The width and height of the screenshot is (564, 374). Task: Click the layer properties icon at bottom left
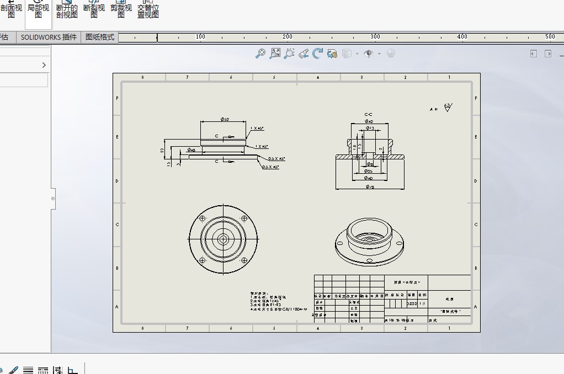1,370
